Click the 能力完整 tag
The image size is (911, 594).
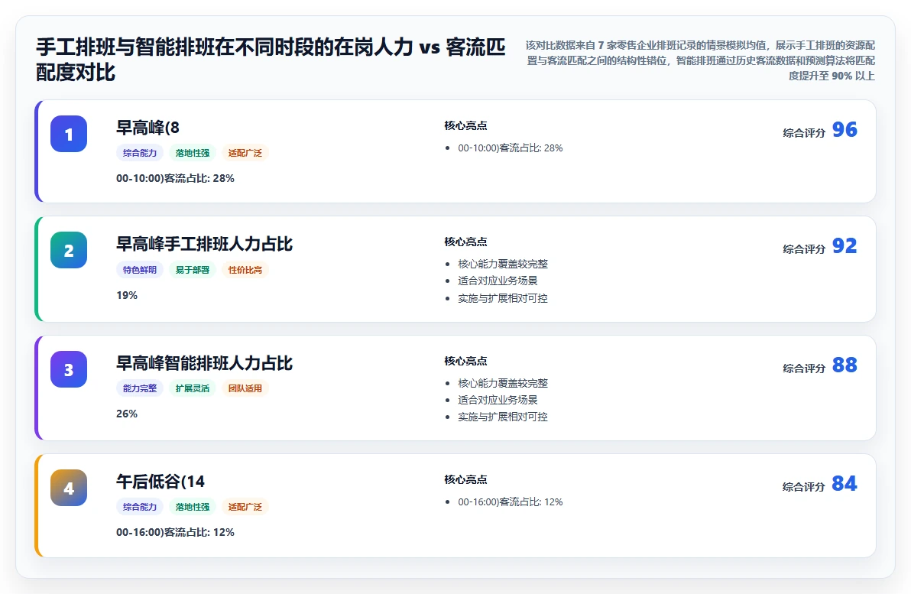pos(139,388)
